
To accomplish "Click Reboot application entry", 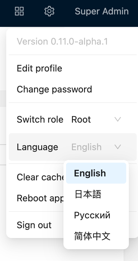I will (x=40, y=198).
